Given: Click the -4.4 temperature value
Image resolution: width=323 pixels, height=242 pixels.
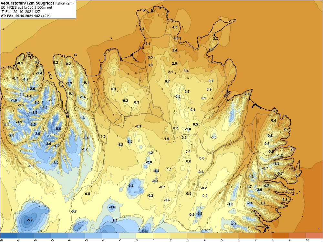Looking at the screenshot, I should (x=156, y=170).
